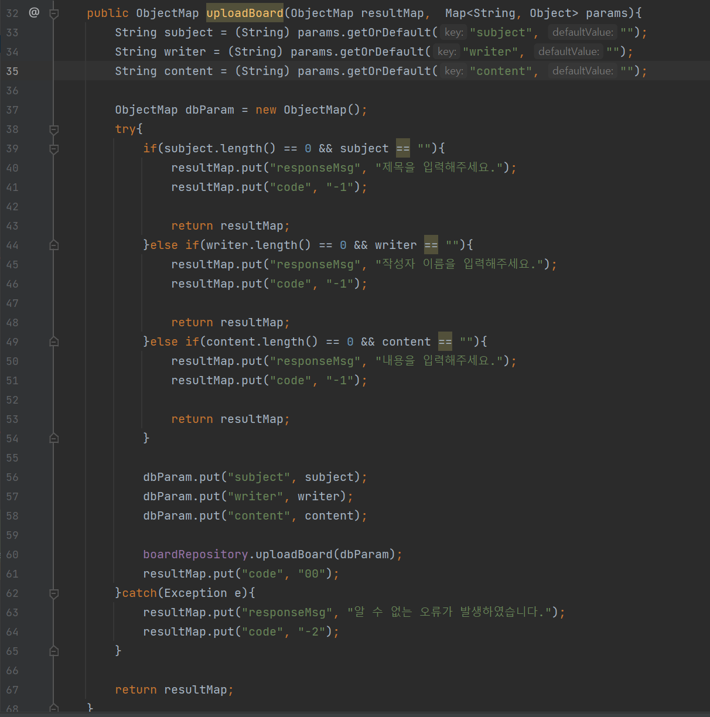Click the @ gutter icon on line 32
The width and height of the screenshot is (710, 717).
point(34,12)
